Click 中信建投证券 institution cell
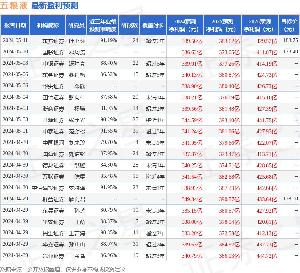The image size is (300, 273). click(x=48, y=188)
